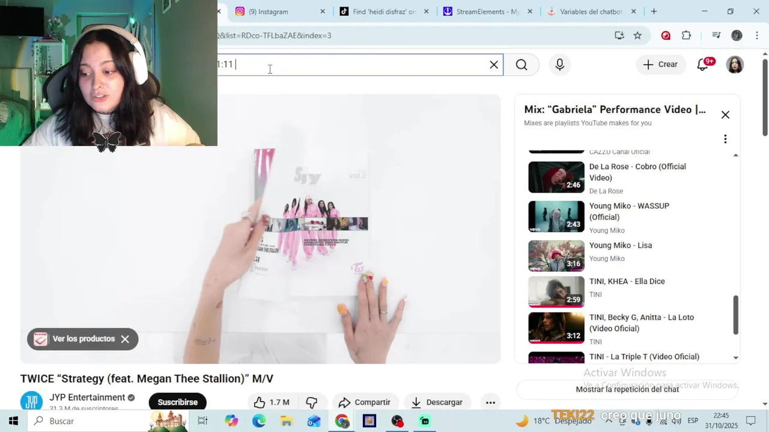Image resolution: width=769 pixels, height=432 pixels.
Task: Select TINI, KHEA - Ella Dice video
Action: (627, 292)
